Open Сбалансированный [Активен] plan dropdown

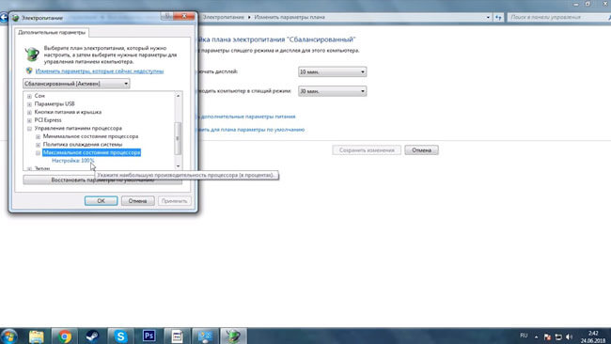click(x=76, y=84)
